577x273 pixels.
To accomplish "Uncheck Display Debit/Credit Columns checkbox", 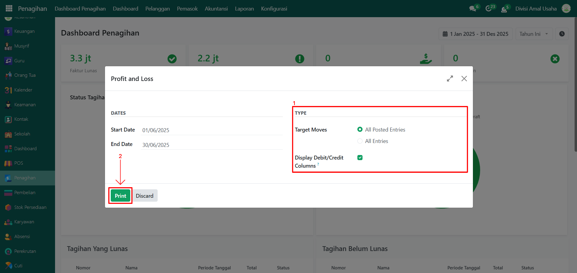I will (360, 158).
